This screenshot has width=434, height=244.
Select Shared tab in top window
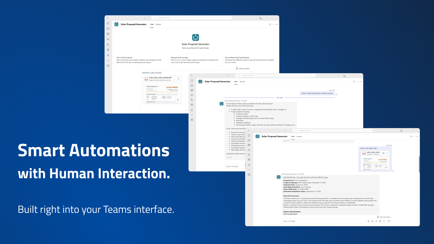click(x=158, y=24)
